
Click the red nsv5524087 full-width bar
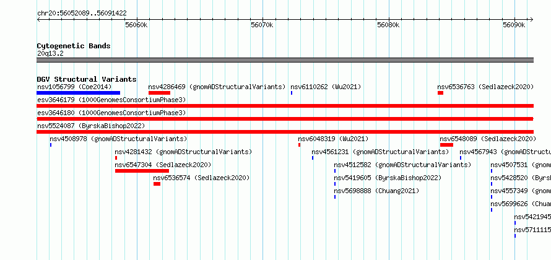[x=285, y=132]
